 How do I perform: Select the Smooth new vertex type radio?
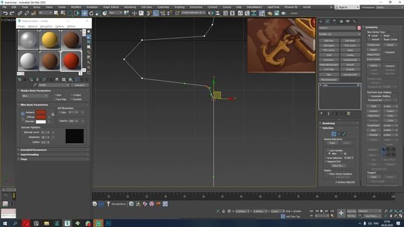[x=369, y=39]
